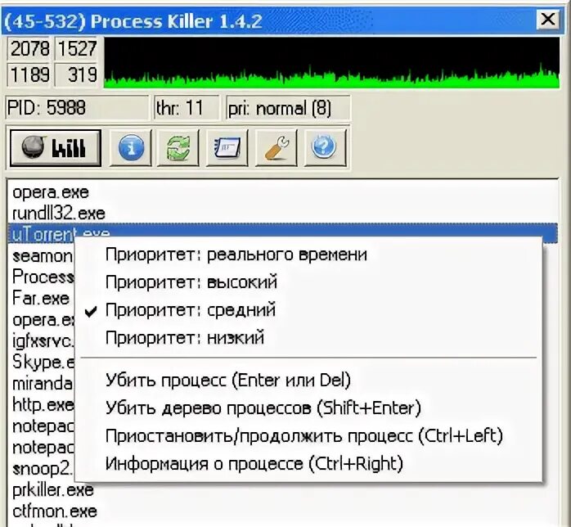Viewport: 571px width, 527px height.
Task: Open process info via blue i icon
Action: coord(131,148)
